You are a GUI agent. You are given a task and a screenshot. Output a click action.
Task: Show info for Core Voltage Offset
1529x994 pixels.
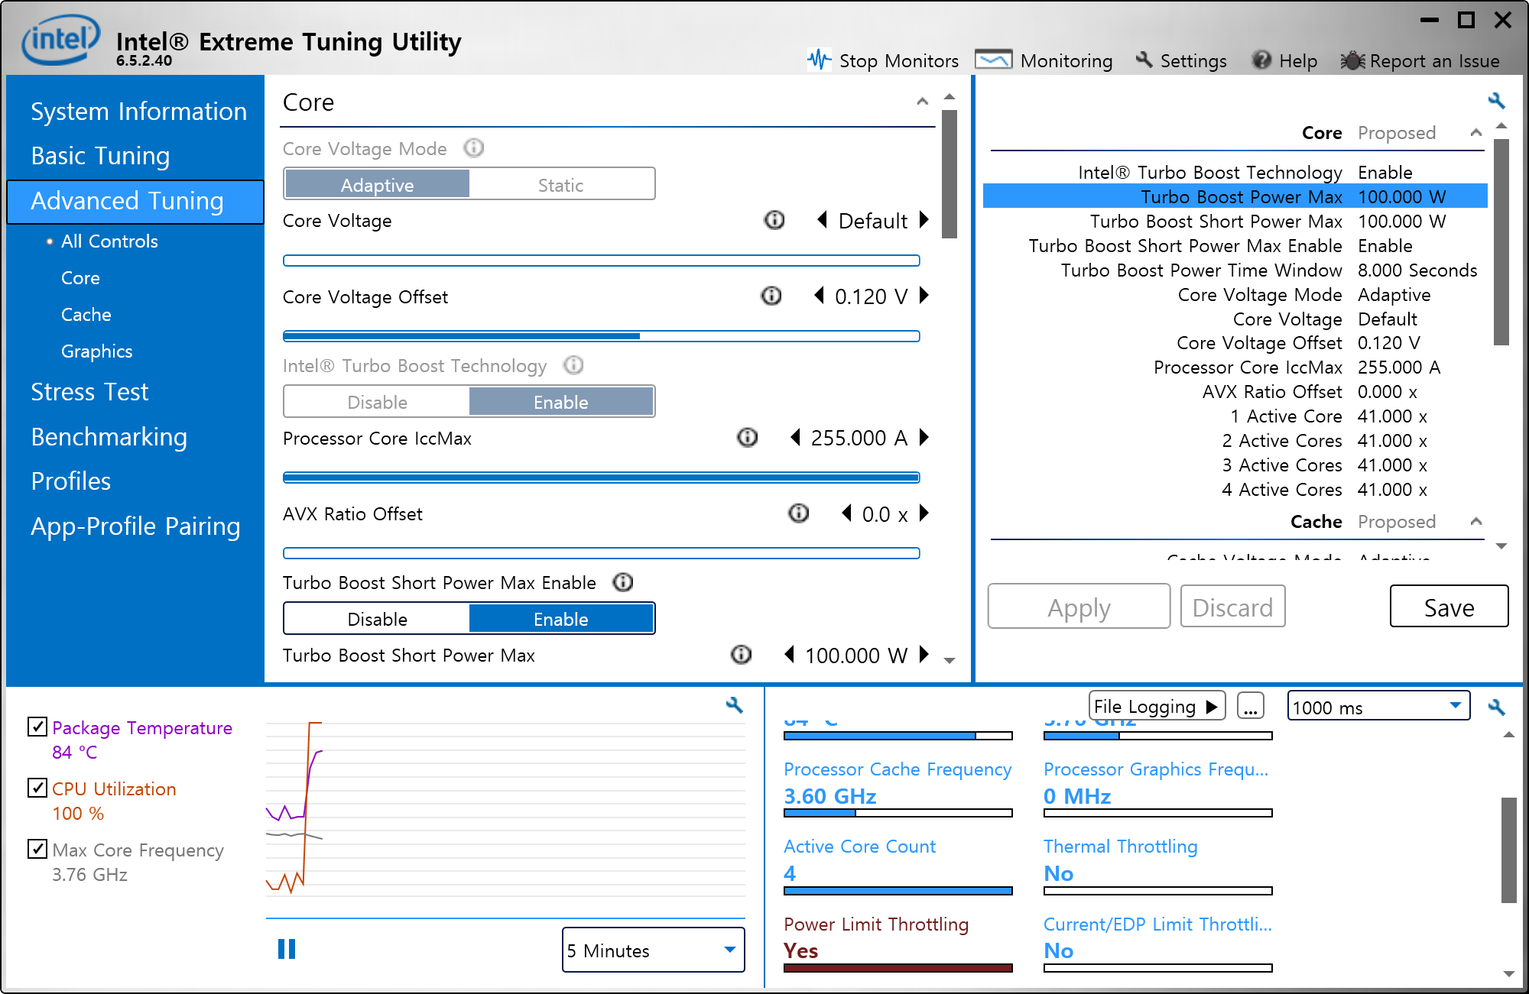(x=771, y=296)
